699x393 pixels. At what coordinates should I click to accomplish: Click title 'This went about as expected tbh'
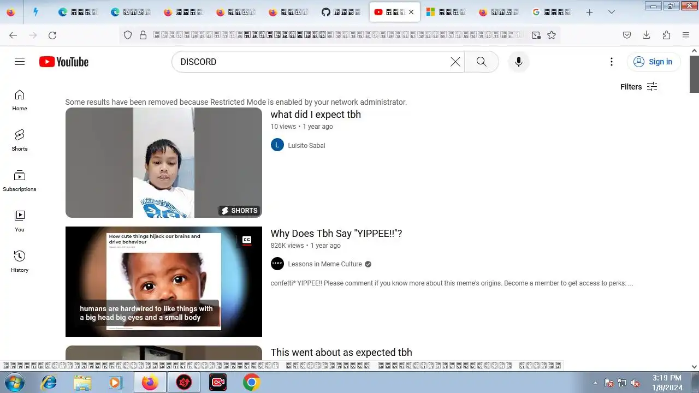341,353
